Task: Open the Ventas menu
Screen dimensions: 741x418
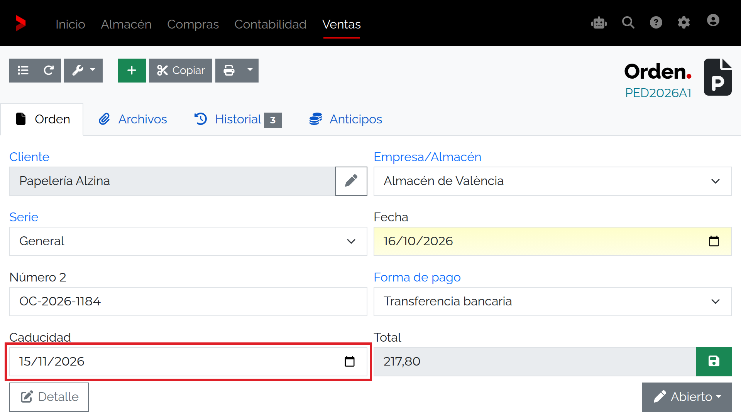Action: click(342, 24)
